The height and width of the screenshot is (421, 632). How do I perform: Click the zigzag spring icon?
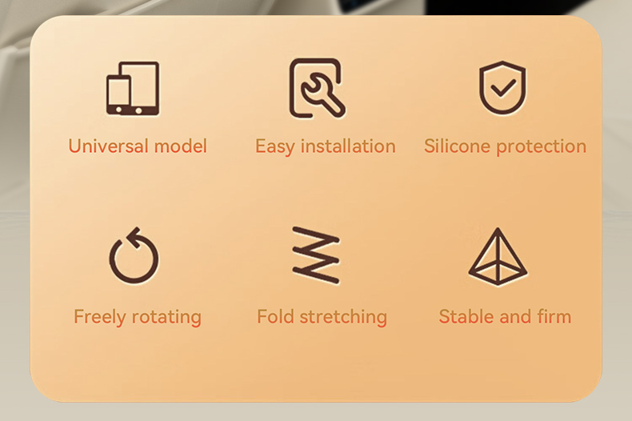[317, 255]
